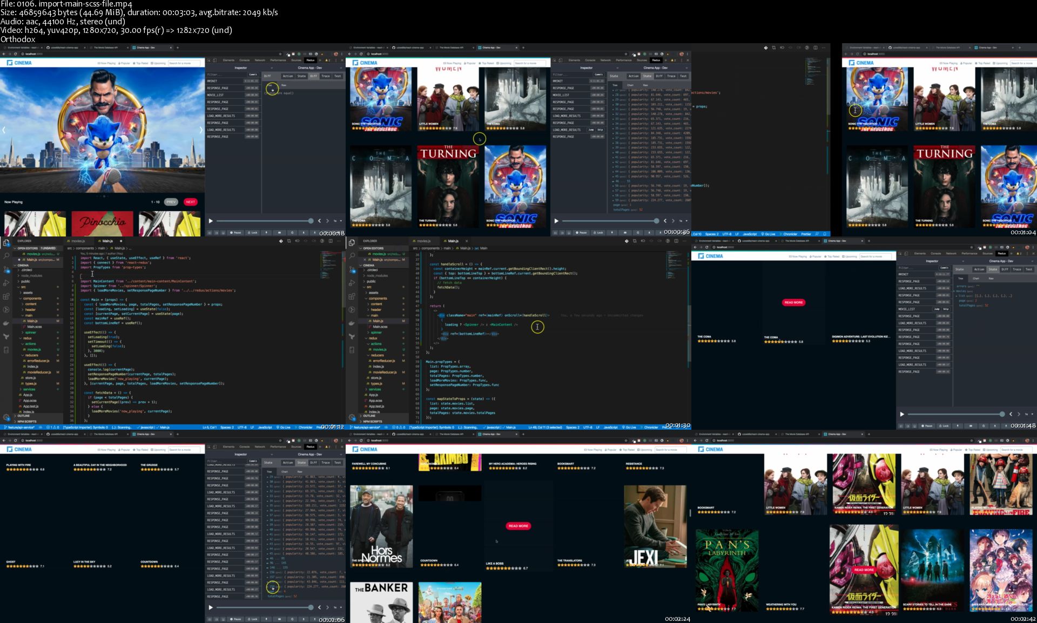Click NEXT button in 00:00:18 frame

point(190,202)
